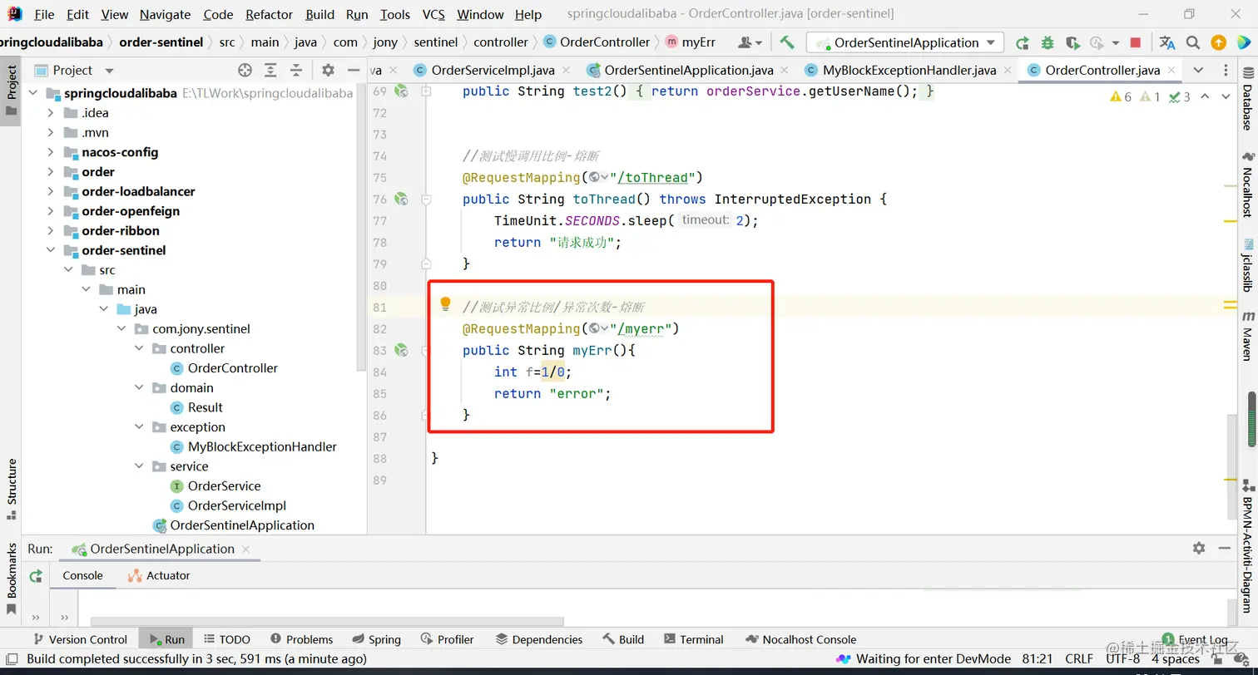Open the Navigate menu
The width and height of the screenshot is (1258, 675).
(165, 14)
